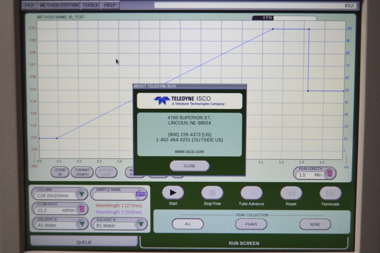Click the Stop Flow button
The image size is (380, 253).
coord(212,193)
